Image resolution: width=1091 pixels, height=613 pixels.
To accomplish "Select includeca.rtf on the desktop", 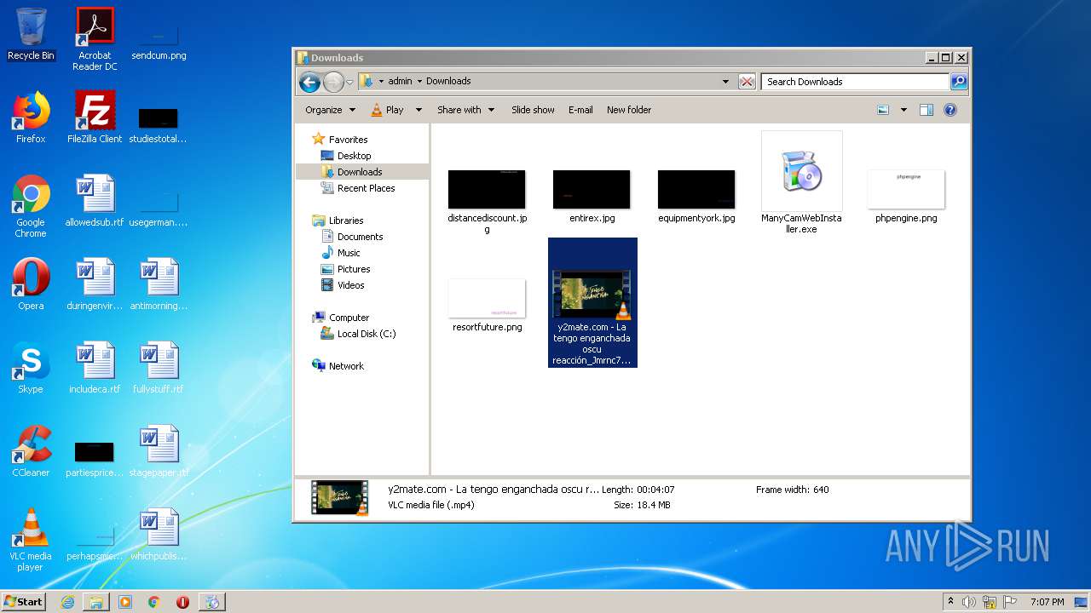I will (x=95, y=368).
